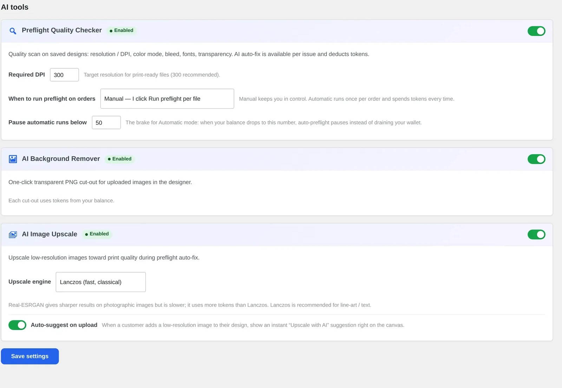Click the AI Image Upscale stacked-images icon
The width and height of the screenshot is (562, 388).
[13, 234]
